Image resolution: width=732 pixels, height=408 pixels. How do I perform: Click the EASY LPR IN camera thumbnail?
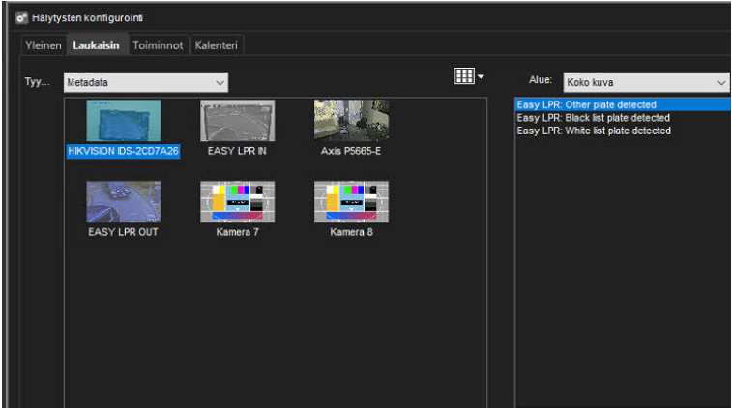click(x=237, y=121)
